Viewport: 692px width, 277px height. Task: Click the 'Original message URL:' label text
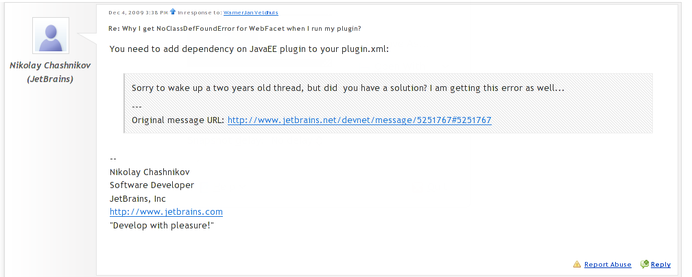(178, 120)
